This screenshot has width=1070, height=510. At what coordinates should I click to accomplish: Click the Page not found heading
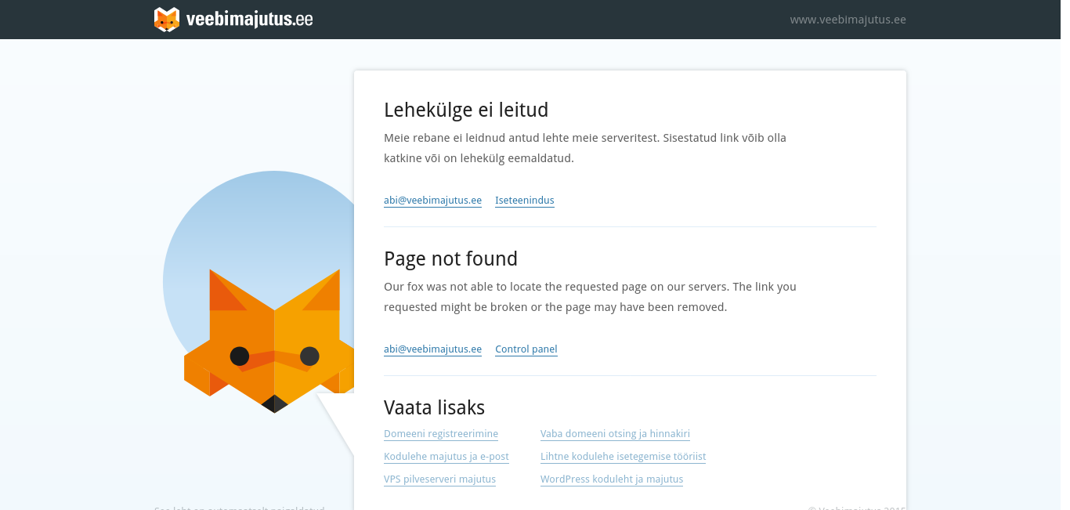click(x=450, y=259)
